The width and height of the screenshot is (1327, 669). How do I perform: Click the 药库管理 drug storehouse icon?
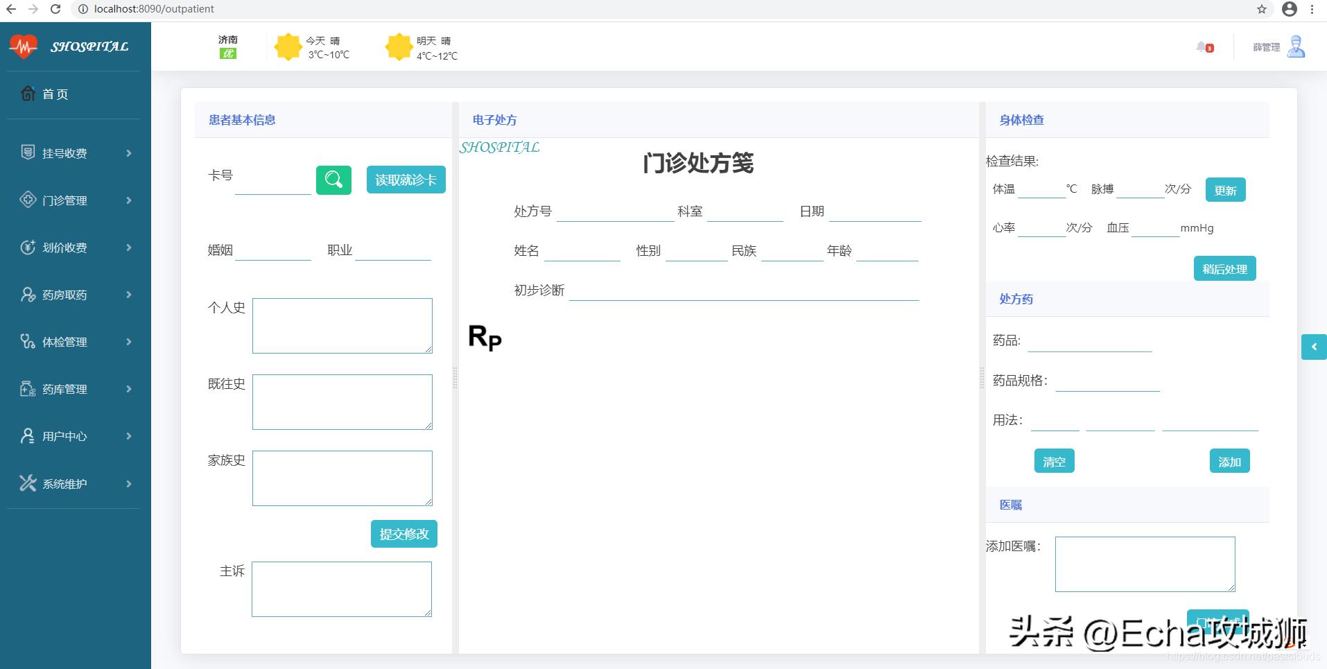click(27, 388)
